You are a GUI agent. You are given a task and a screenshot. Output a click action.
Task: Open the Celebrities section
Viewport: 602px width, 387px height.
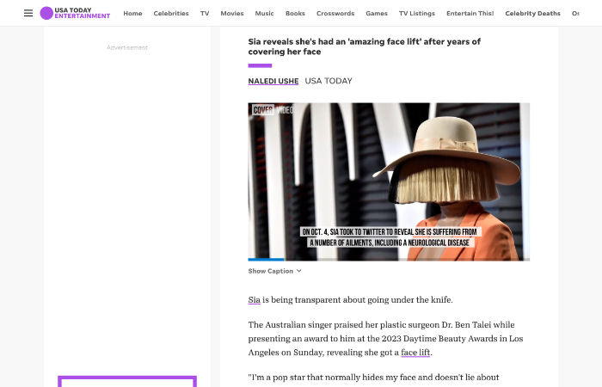pyautogui.click(x=171, y=14)
